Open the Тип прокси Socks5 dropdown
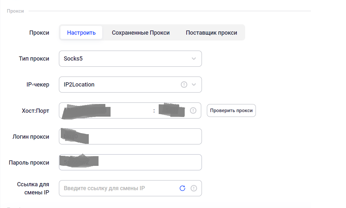 coord(130,59)
